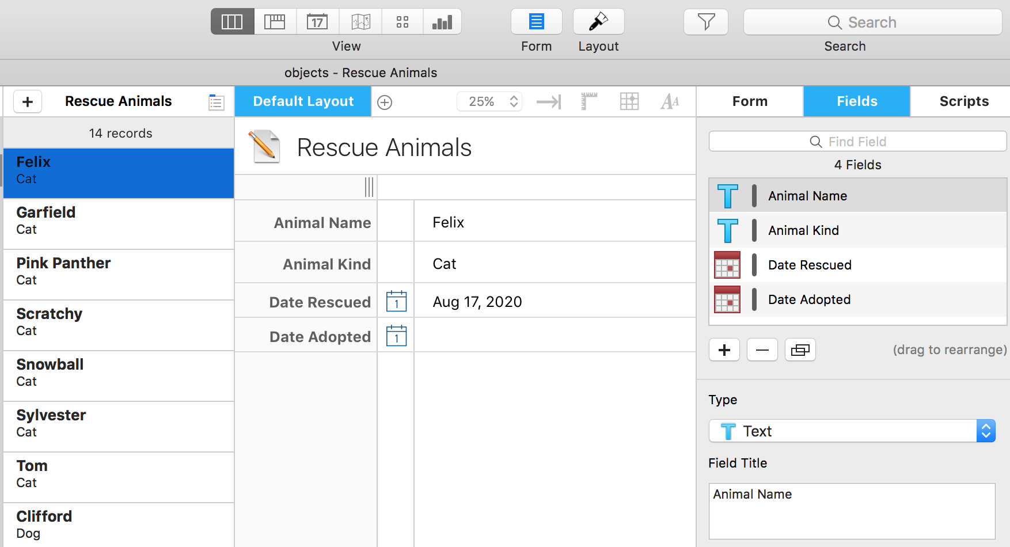Switch to the grid view mode
This screenshot has width=1010, height=547.
pos(402,22)
